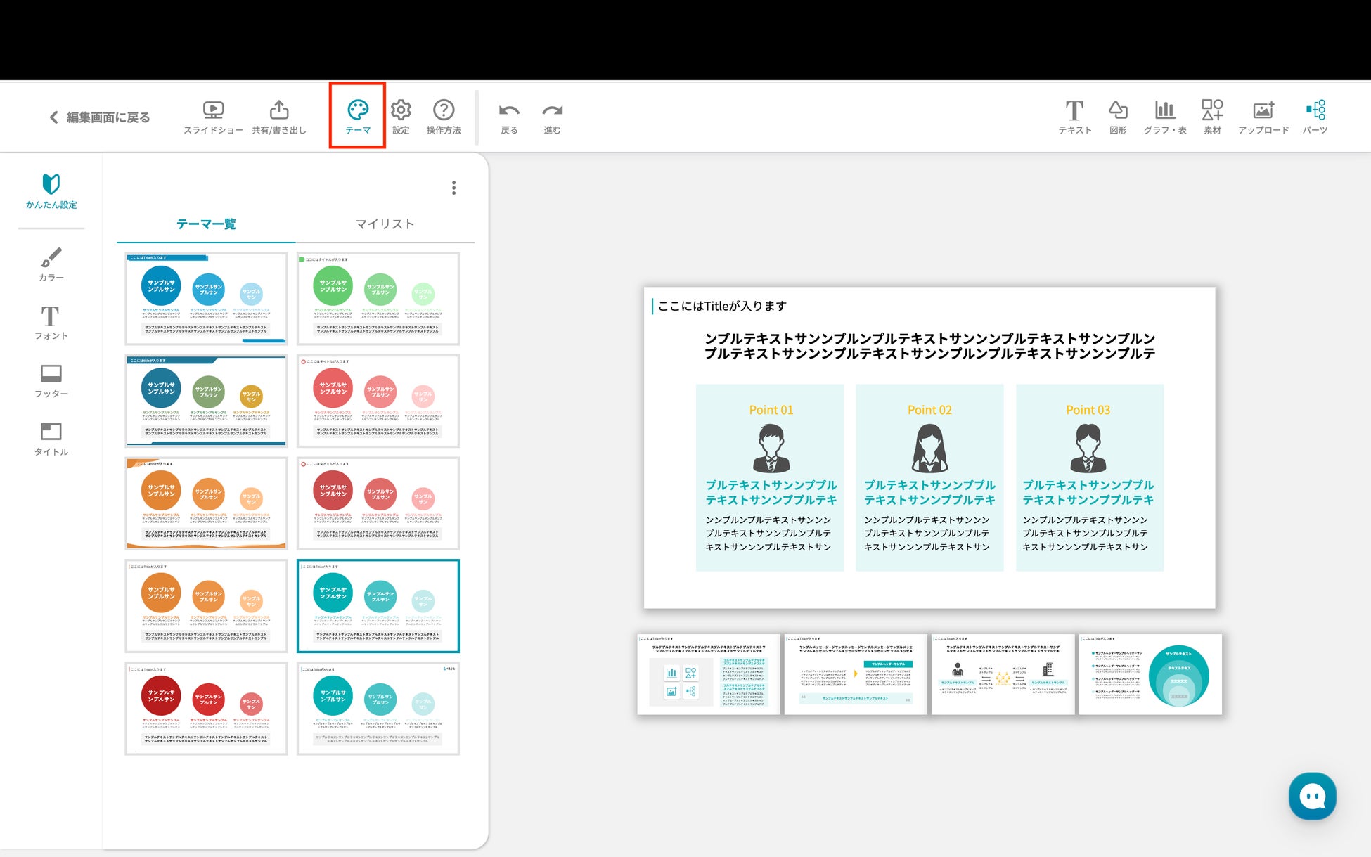Select the green circles theme thumbnail
1371x857 pixels.
pyautogui.click(x=378, y=299)
